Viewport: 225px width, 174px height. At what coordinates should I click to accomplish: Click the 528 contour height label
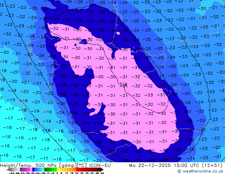(x=124, y=84)
